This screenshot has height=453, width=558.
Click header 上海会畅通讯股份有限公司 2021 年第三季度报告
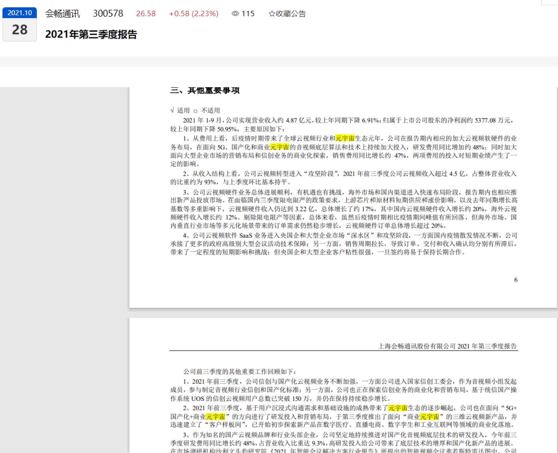click(x=448, y=346)
